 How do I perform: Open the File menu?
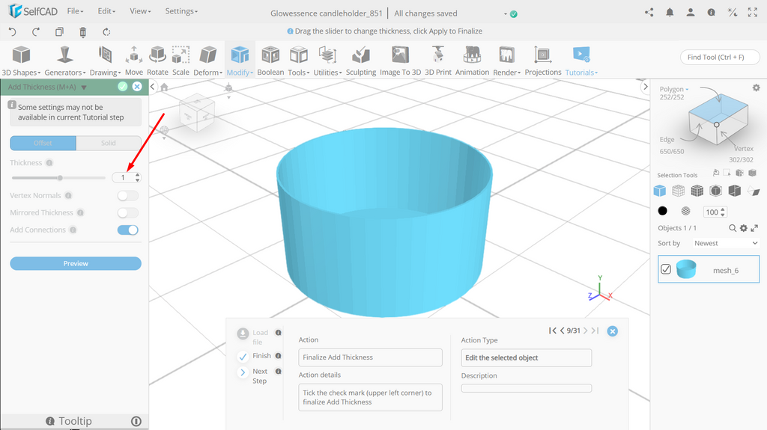pos(76,10)
